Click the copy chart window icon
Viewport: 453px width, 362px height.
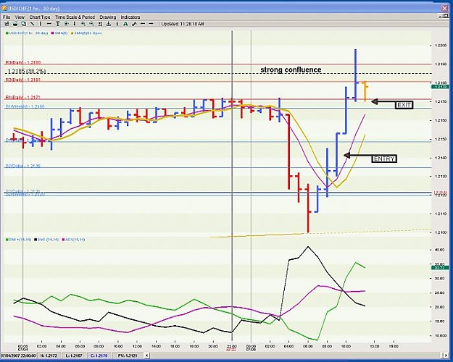point(24,24)
